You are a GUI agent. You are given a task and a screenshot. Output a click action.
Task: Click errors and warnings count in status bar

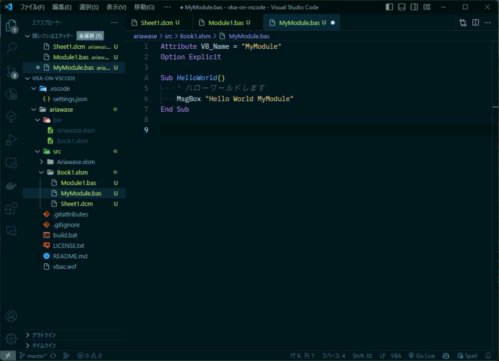(90, 356)
